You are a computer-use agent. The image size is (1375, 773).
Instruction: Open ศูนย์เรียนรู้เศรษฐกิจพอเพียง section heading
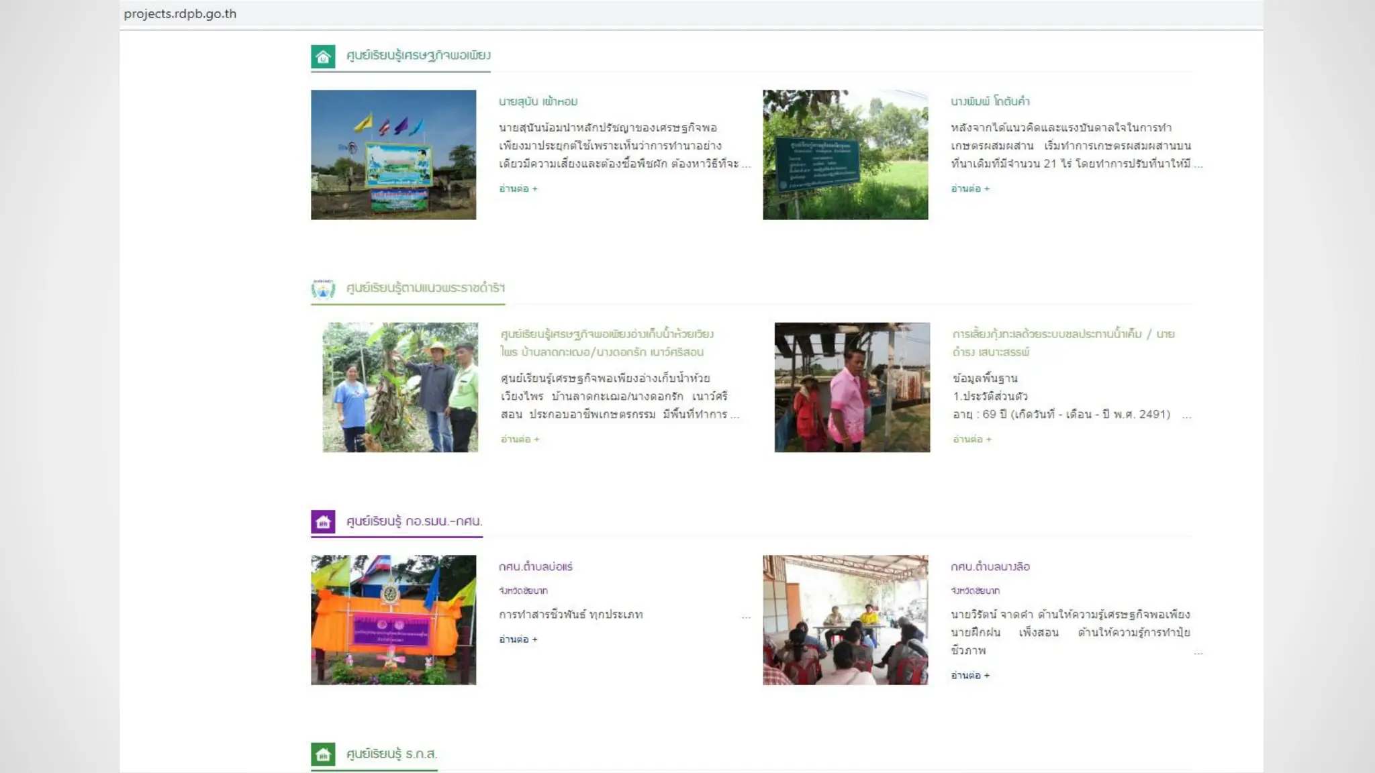point(418,56)
